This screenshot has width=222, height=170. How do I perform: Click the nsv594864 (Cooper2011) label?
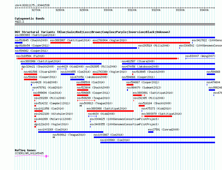pos(40,77)
